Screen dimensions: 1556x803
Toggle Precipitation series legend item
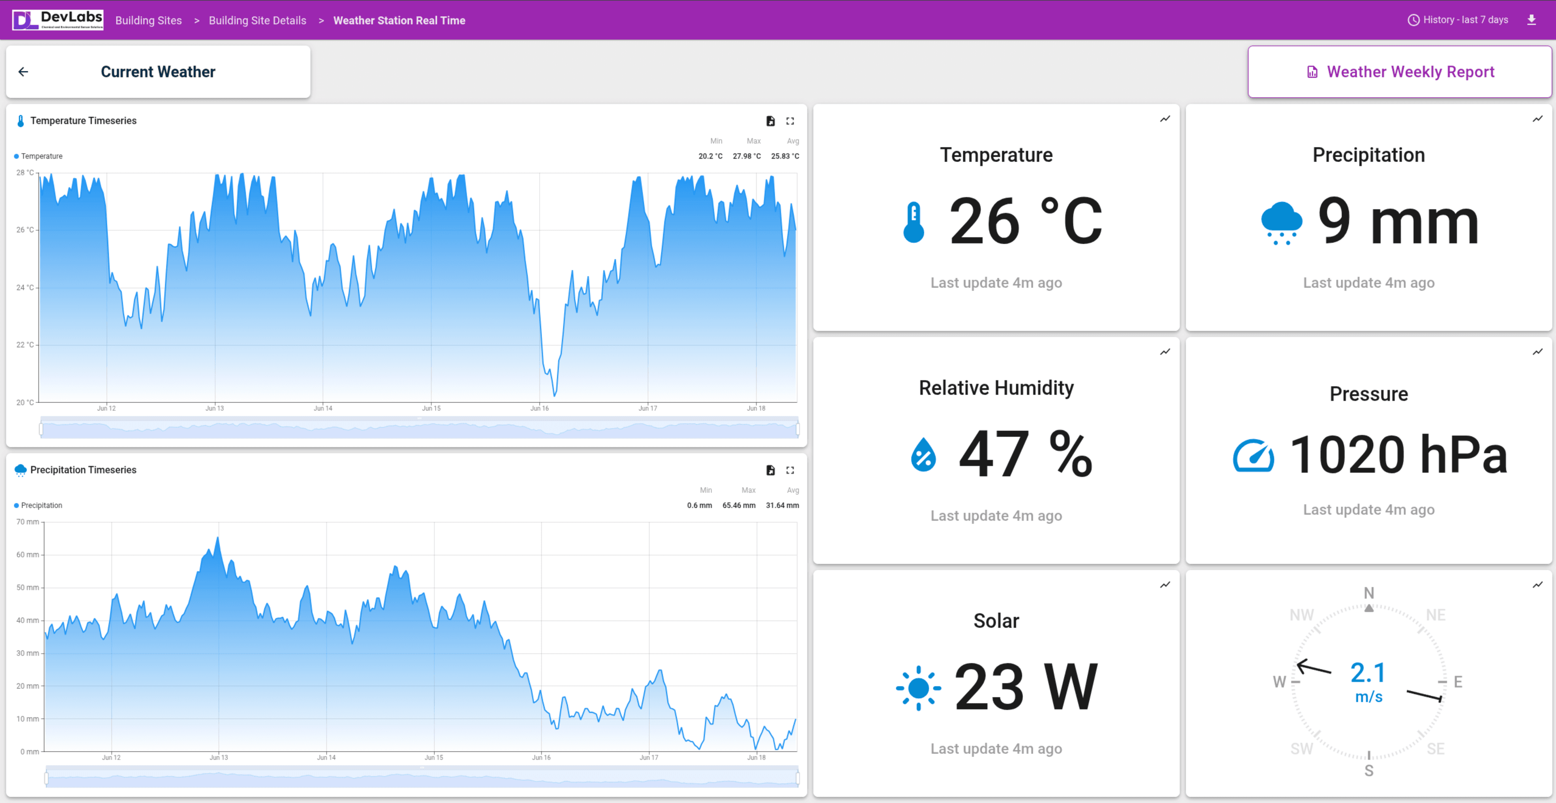coord(38,505)
